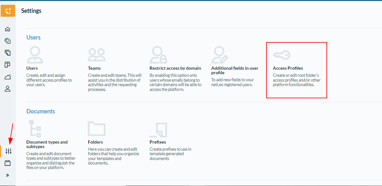This screenshot has width=382, height=186.
Task: Open Restrict access by domain setting
Action: tap(175, 68)
